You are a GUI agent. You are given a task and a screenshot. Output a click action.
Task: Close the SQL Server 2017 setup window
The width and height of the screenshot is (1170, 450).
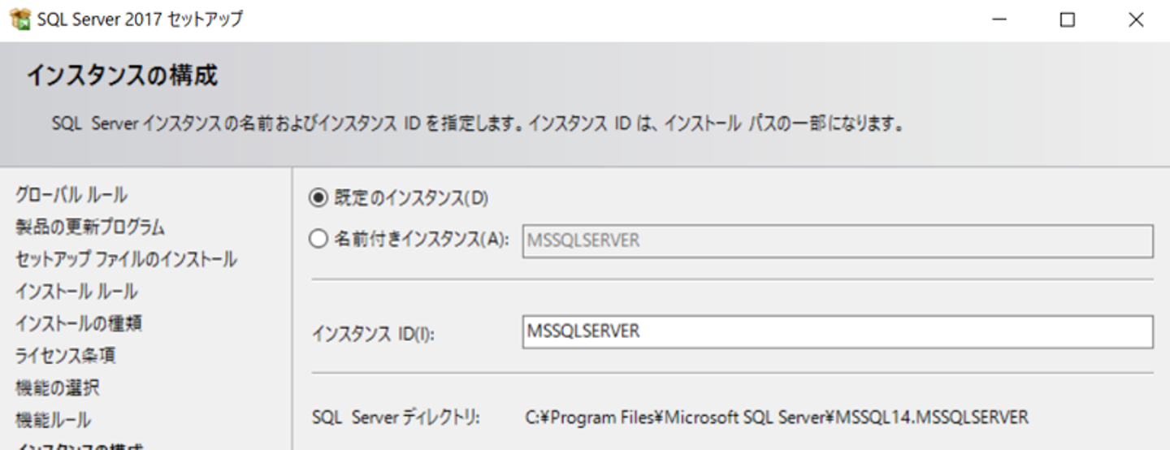1136,20
